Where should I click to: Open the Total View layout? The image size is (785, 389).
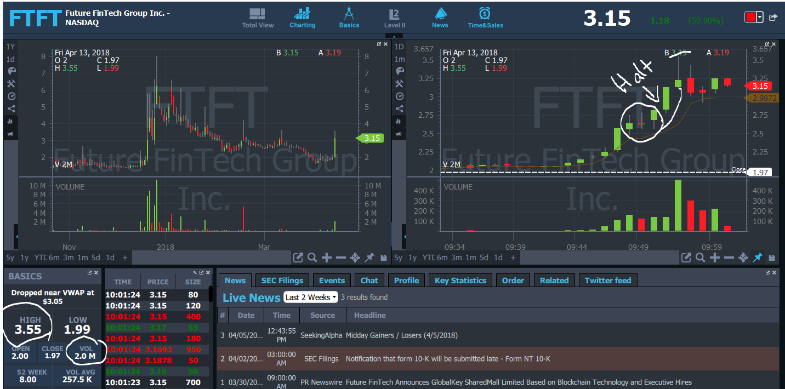click(x=258, y=18)
